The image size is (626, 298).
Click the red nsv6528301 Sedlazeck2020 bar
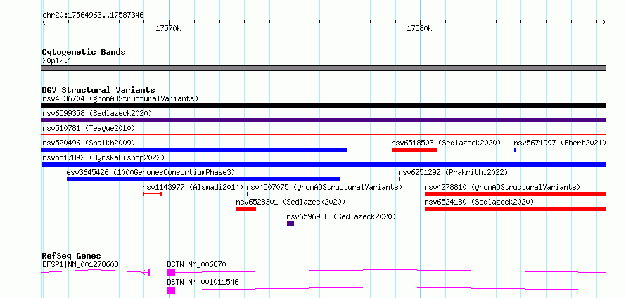(246, 209)
